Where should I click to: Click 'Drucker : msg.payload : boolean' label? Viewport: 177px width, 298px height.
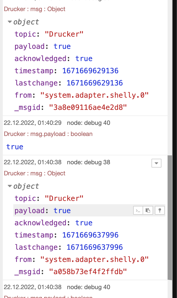click(x=48, y=134)
